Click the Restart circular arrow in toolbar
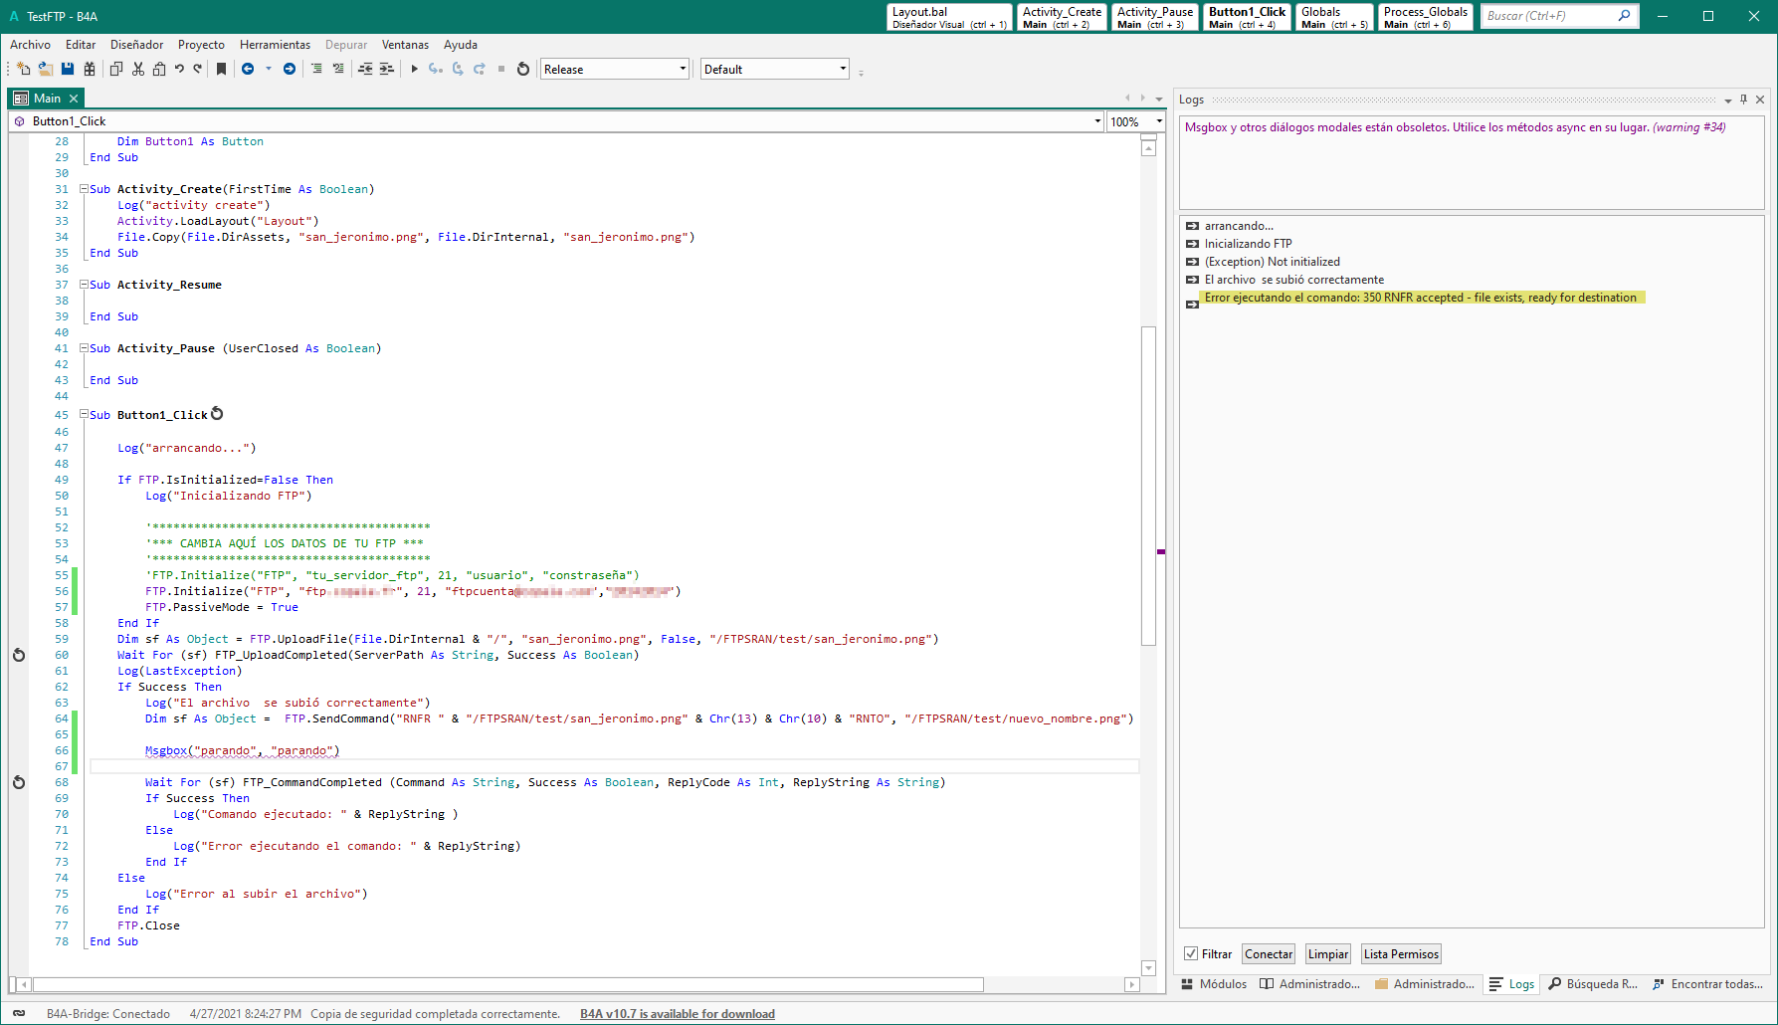The image size is (1778, 1025). [x=523, y=69]
